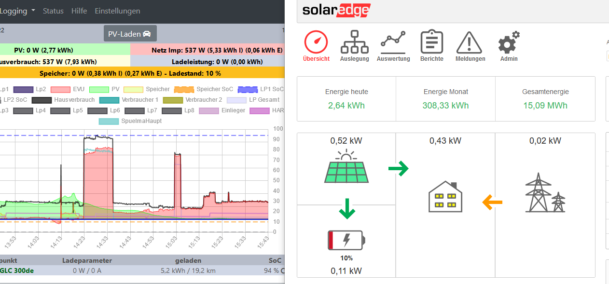Open the Auswertung chart icon
Screen dimensions: 609x284
tap(393, 42)
